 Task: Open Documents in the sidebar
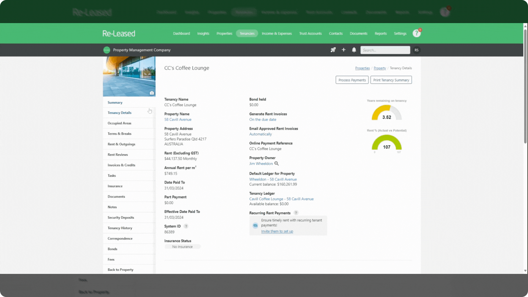click(129, 197)
